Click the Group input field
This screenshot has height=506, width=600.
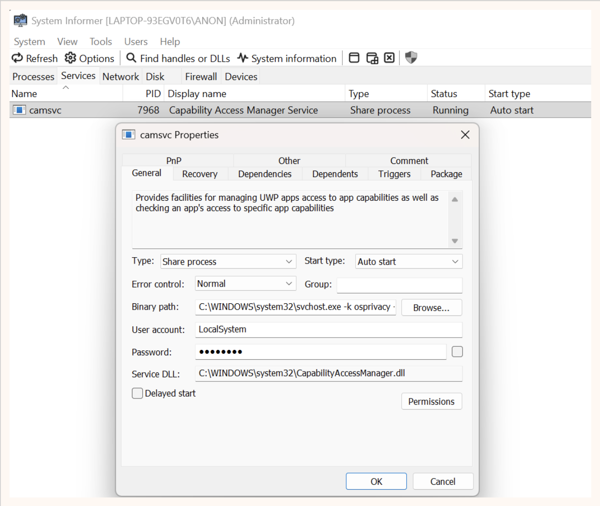(399, 285)
